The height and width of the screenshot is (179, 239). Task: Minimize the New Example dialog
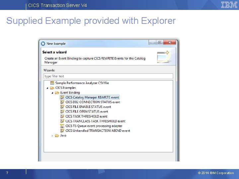153,42
